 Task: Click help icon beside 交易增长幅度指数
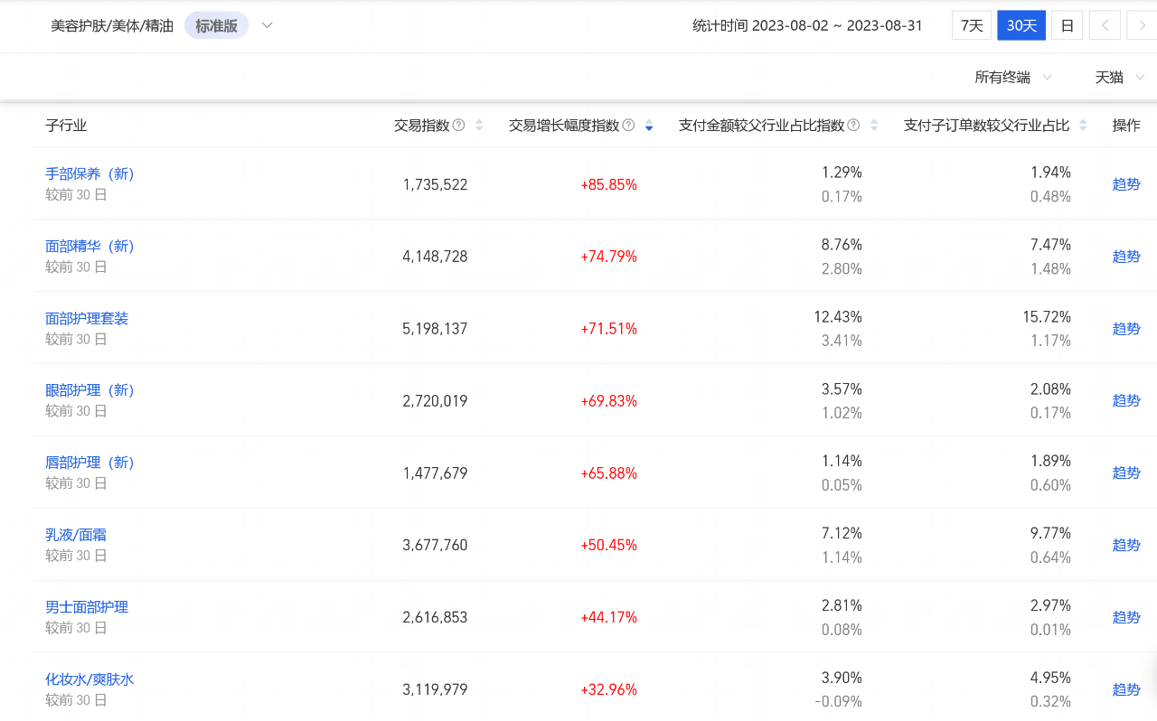pos(629,126)
